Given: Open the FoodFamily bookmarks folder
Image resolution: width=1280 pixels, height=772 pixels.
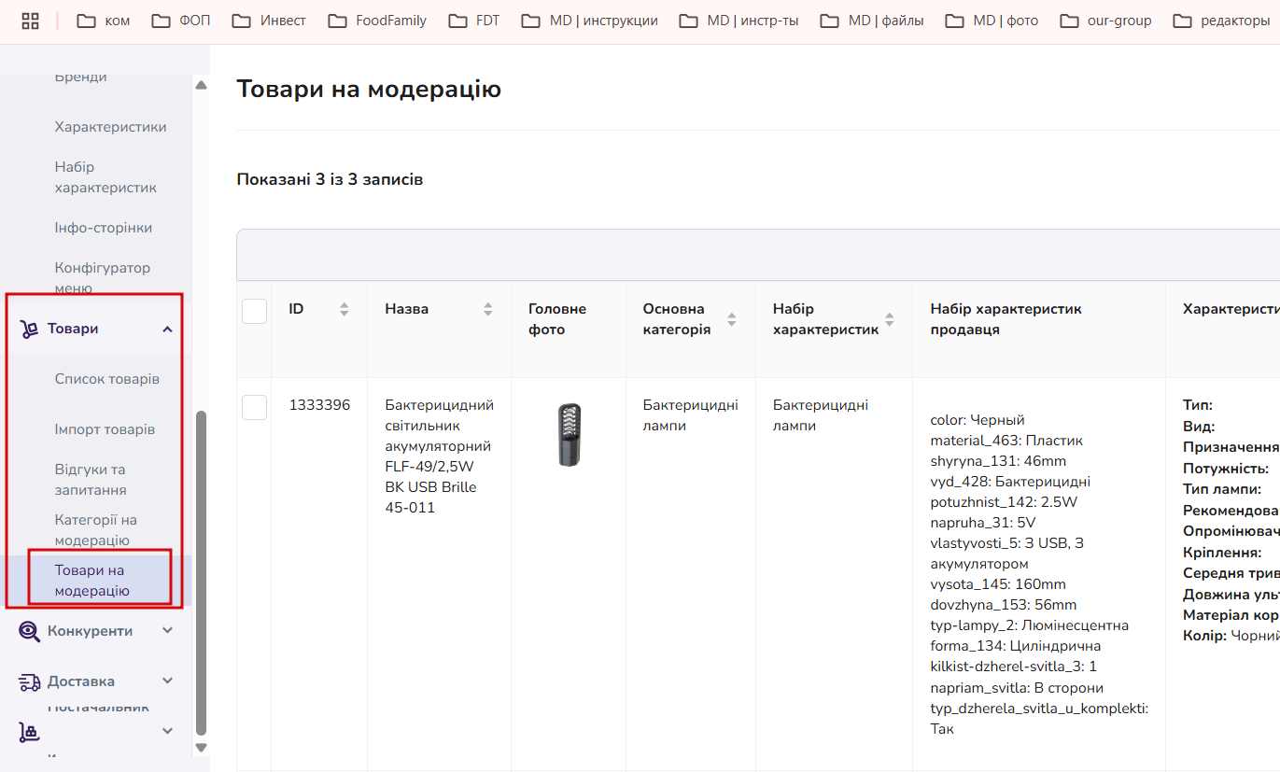Looking at the screenshot, I should point(377,21).
